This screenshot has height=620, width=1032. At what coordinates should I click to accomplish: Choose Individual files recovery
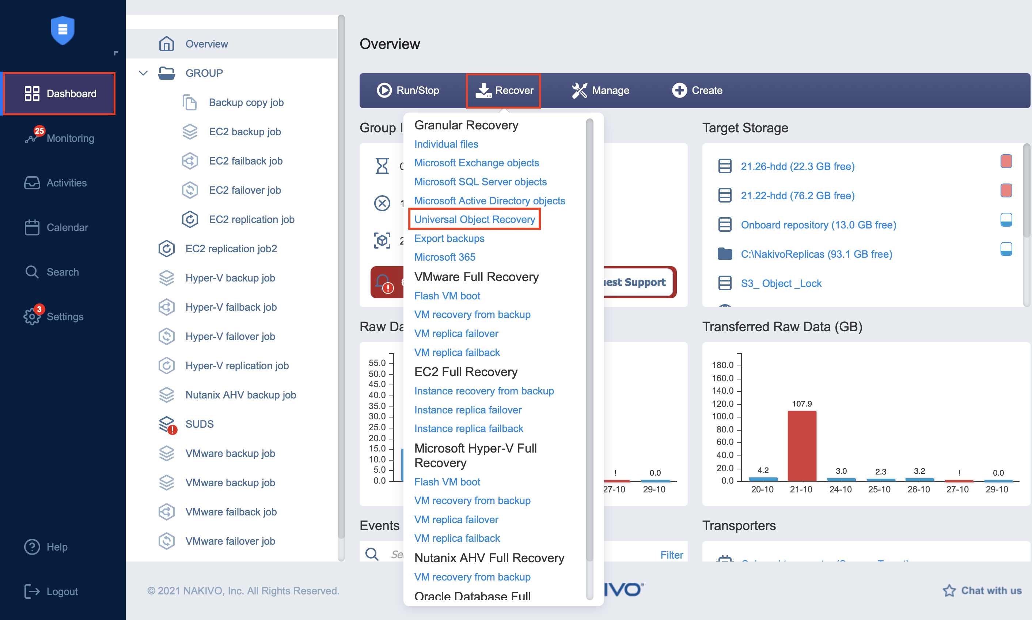446,144
